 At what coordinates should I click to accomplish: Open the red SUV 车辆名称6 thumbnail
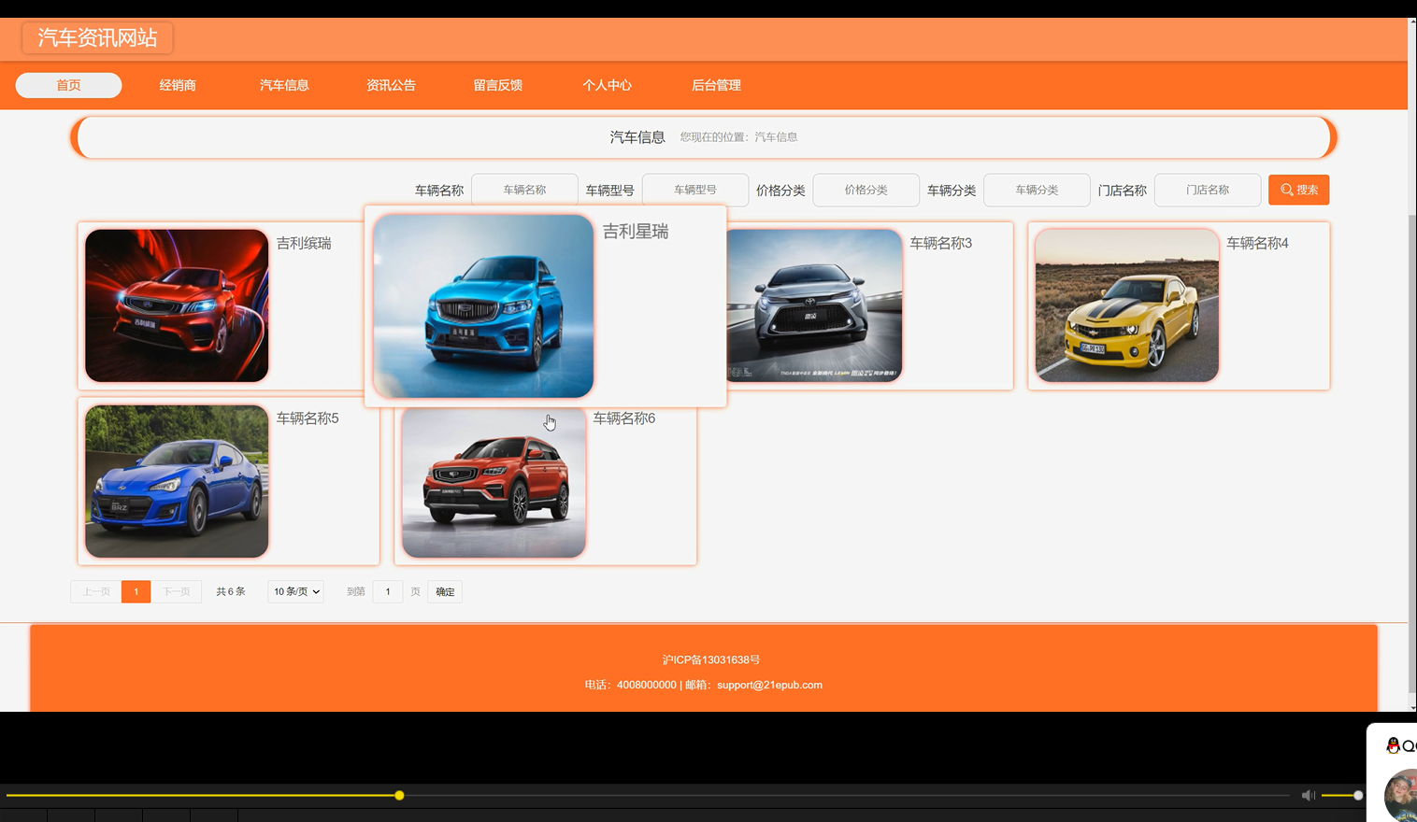click(x=494, y=484)
